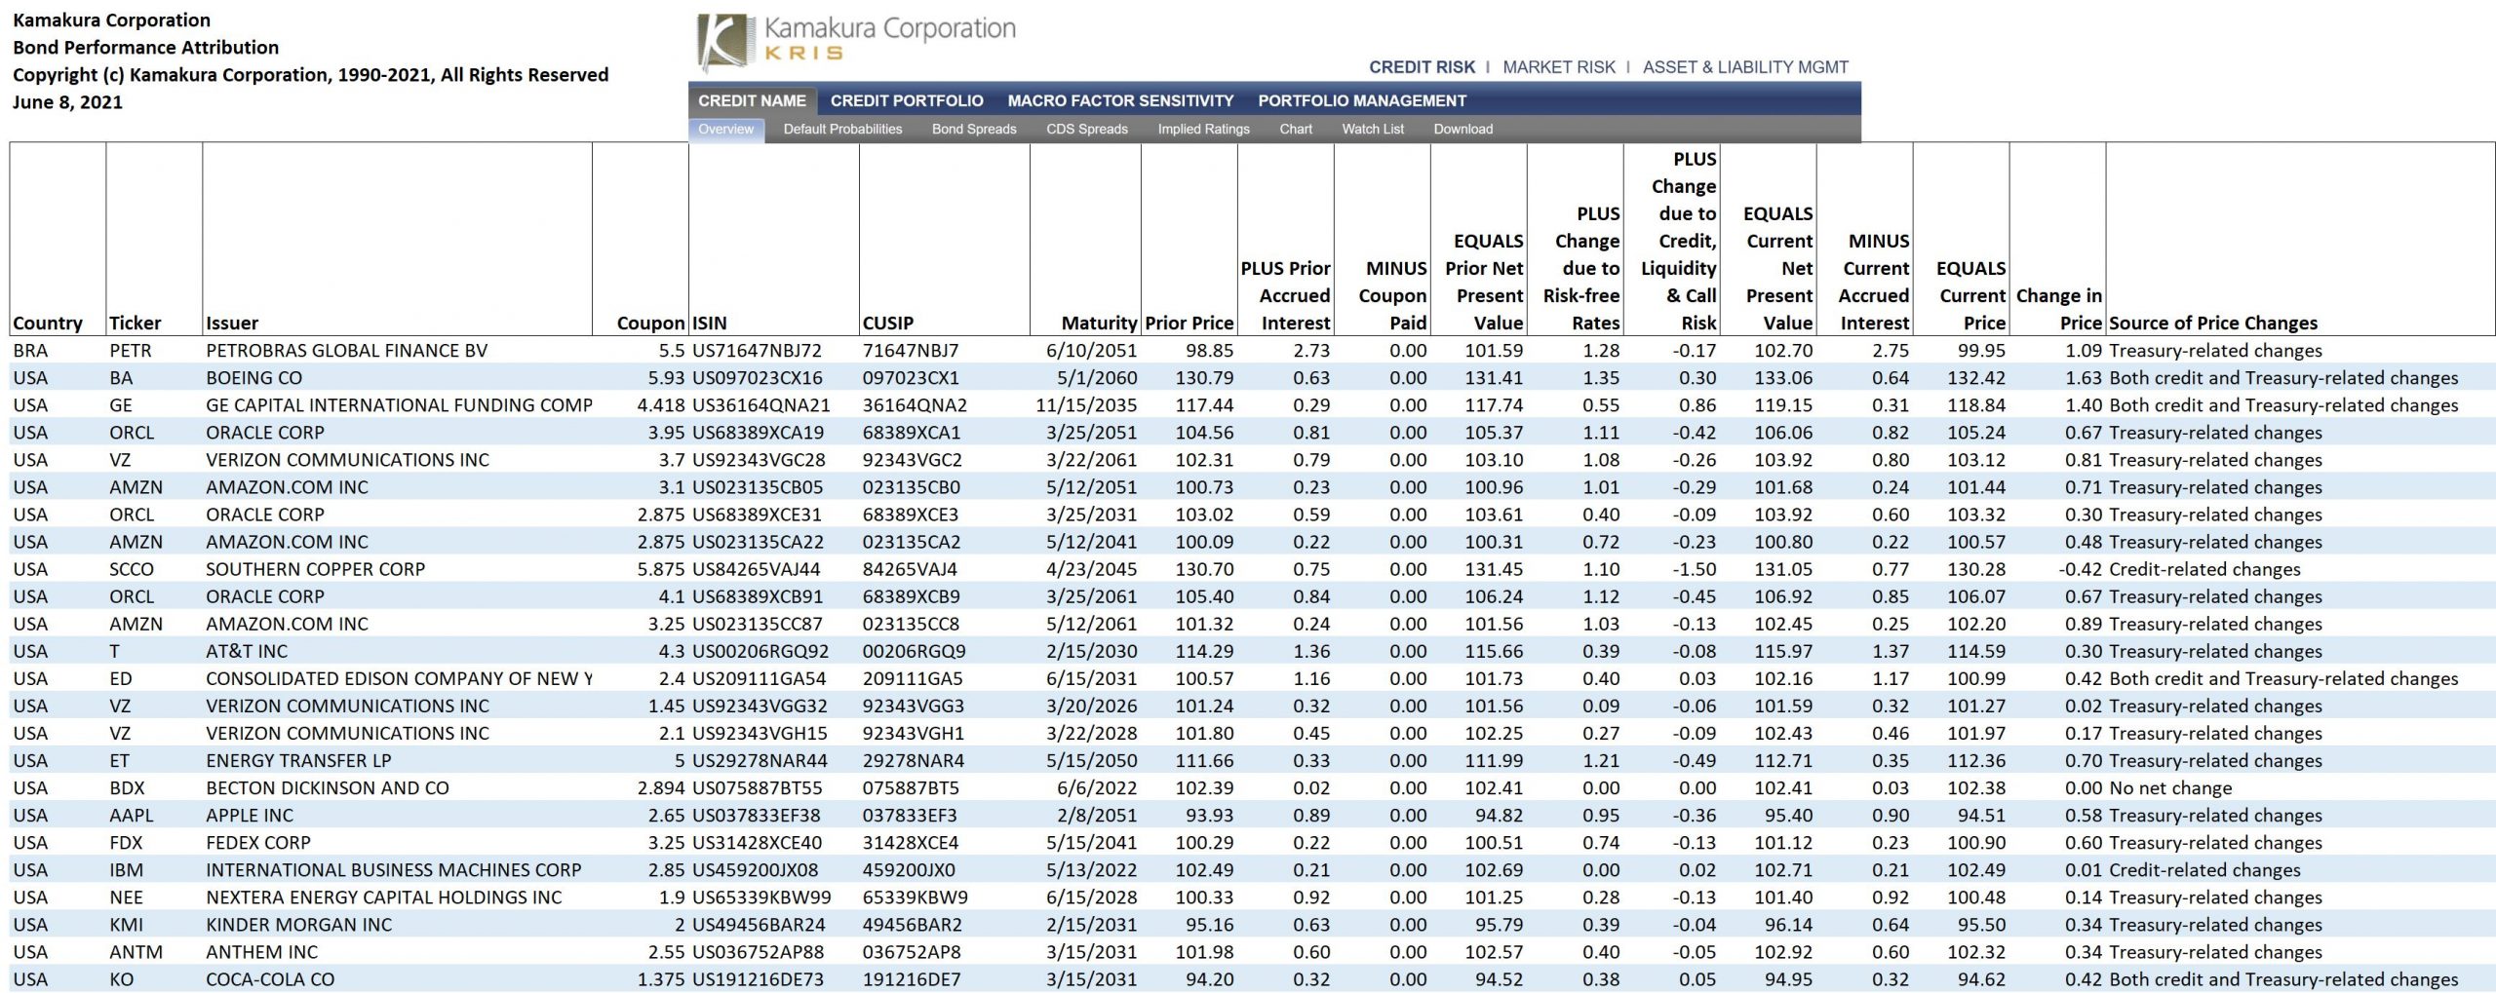
Task: Select BECTON DICKINSON AND CO issuer cell
Action: pyautogui.click(x=328, y=787)
